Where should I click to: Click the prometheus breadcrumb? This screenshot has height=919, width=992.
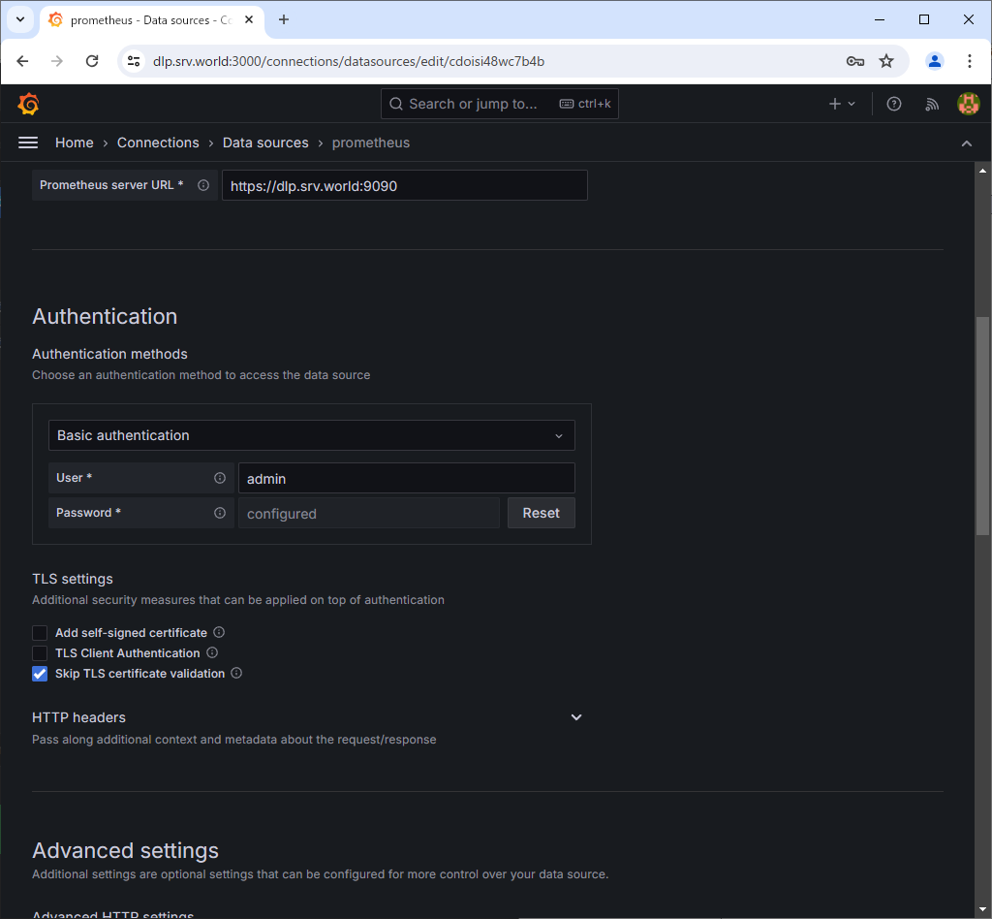(x=371, y=143)
